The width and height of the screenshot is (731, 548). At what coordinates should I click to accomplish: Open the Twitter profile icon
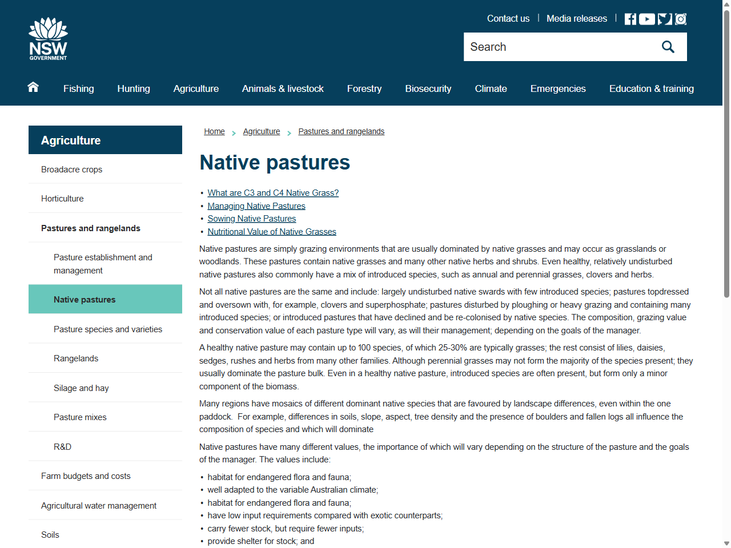pyautogui.click(x=664, y=18)
